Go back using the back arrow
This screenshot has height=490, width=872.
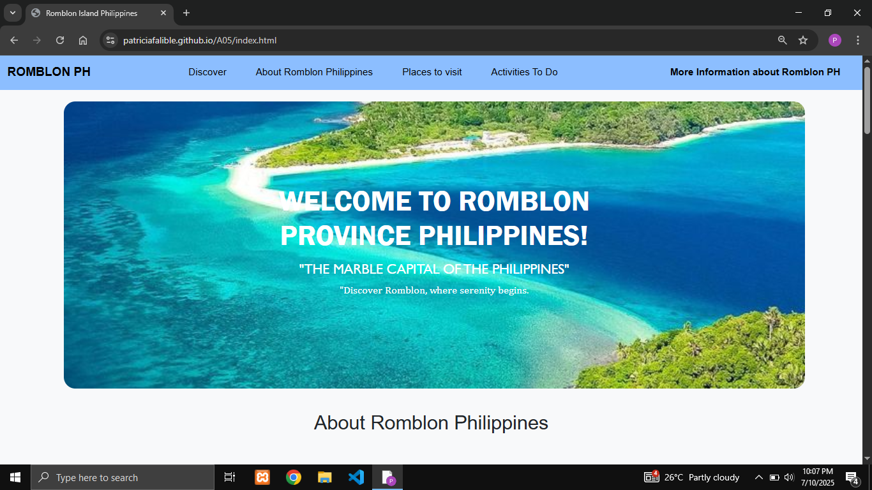(x=14, y=40)
